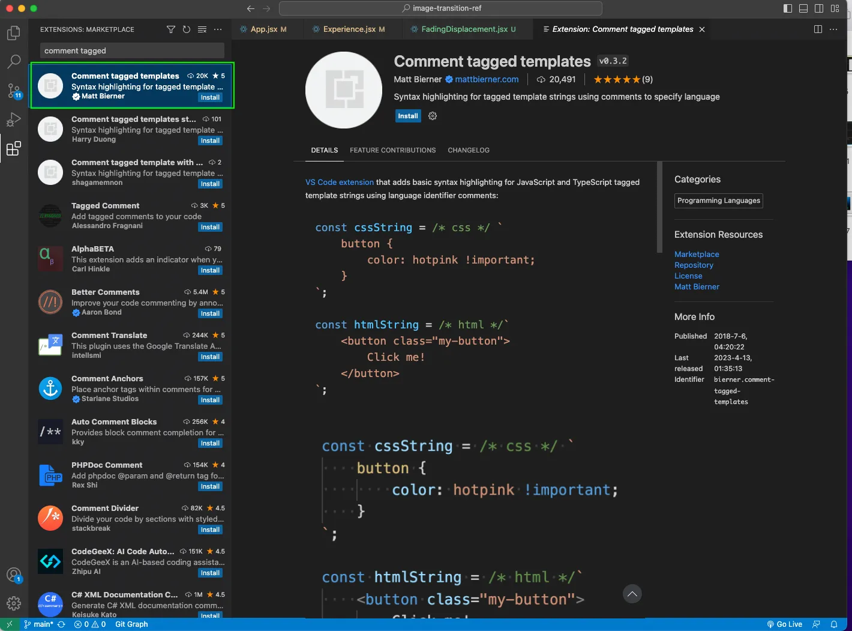Open editor More Actions ellipsis
This screenshot has width=852, height=631.
(833, 29)
